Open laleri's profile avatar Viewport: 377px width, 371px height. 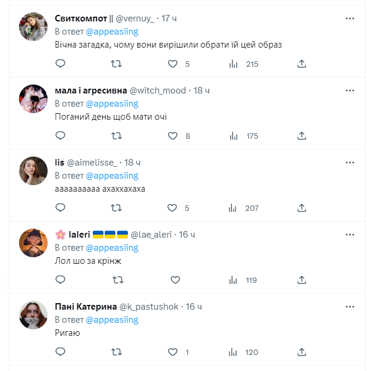[x=34, y=242]
